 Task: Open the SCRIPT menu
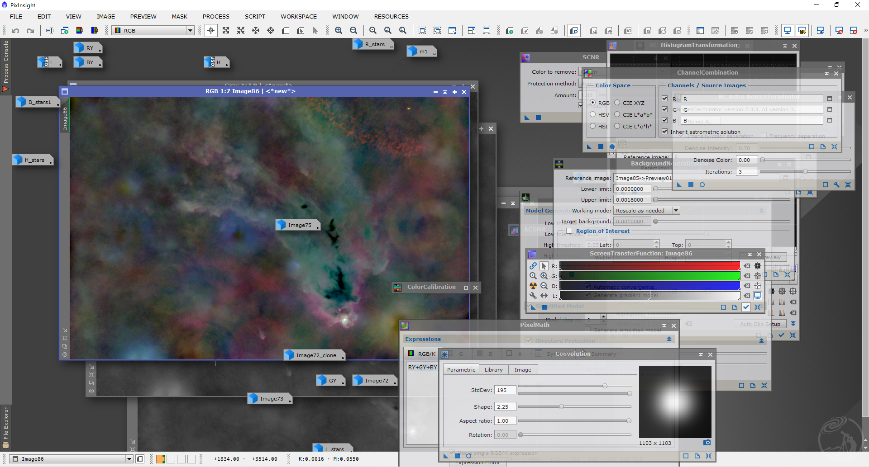(x=255, y=17)
